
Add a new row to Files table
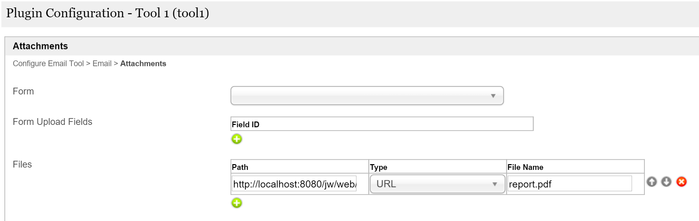pos(237,203)
